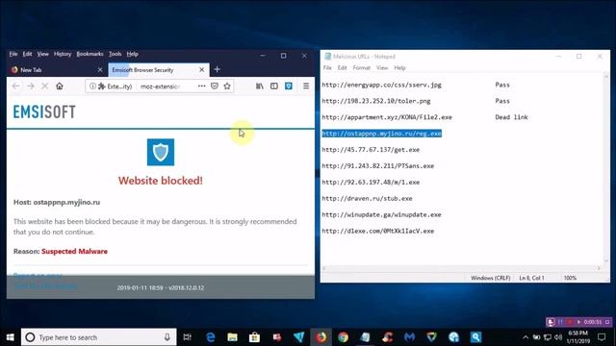
Task: Launch Google Chrome from taskbar
Action: pos(343,337)
